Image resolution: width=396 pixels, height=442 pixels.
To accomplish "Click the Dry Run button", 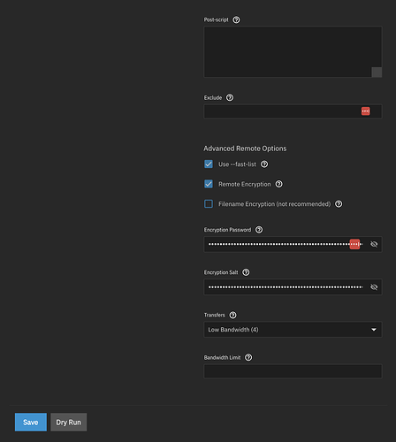I will click(x=68, y=422).
